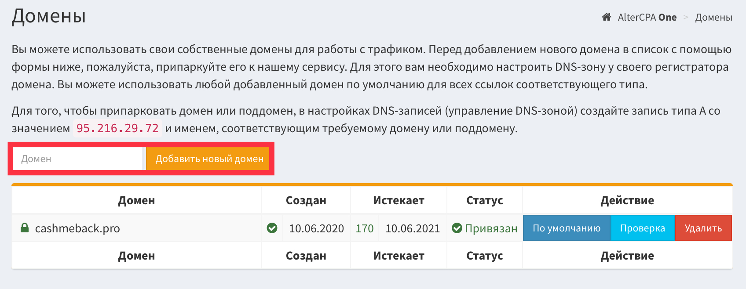The image size is (746, 289).
Task: Click the IP address 95.216.29.72
Action: (x=117, y=128)
